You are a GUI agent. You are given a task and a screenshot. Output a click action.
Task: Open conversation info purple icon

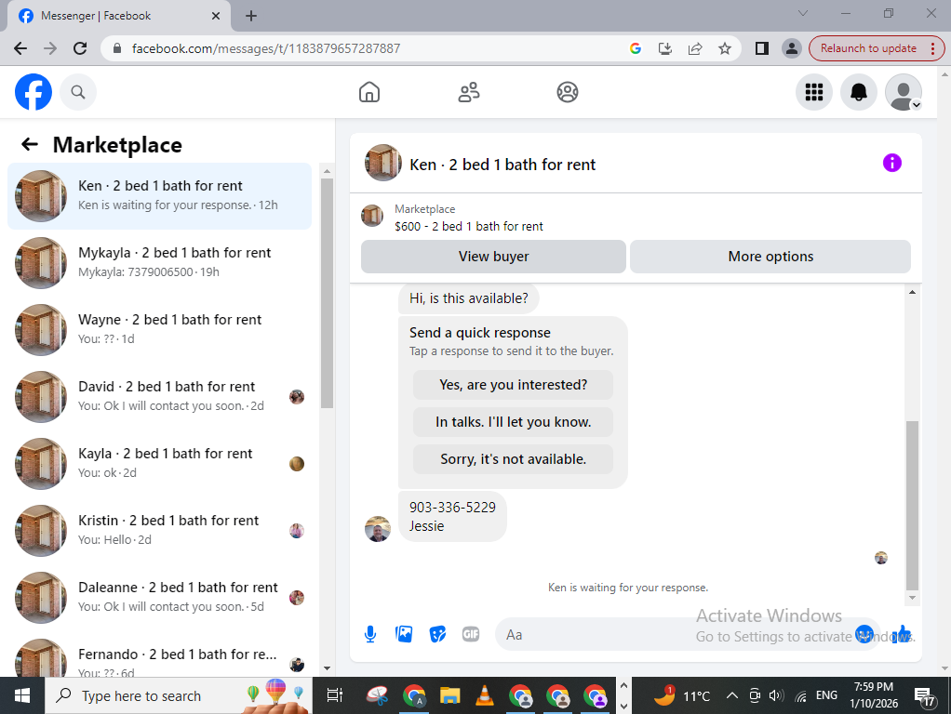coord(891,163)
